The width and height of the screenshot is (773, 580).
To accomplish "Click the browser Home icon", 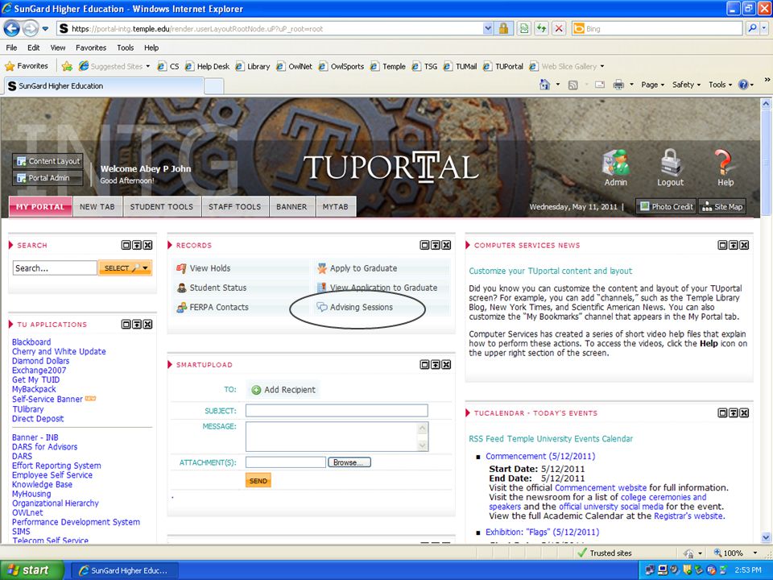I will point(544,85).
